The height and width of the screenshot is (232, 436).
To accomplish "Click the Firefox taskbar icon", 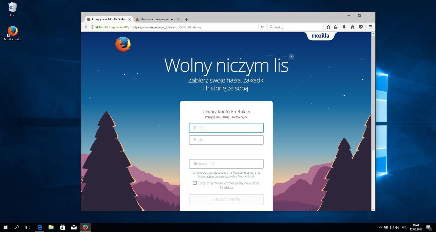I will (x=85, y=227).
